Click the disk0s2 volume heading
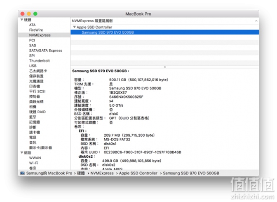Viewport: 277px width, 202px height. (x=87, y=156)
